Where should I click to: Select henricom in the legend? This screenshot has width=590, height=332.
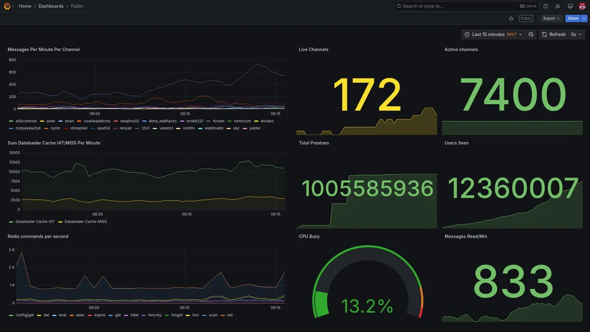pos(242,121)
